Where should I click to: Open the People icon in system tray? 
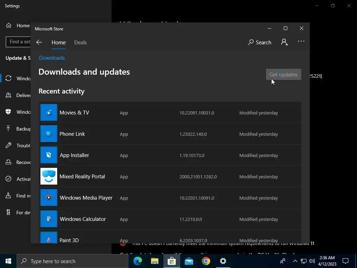pos(283,261)
